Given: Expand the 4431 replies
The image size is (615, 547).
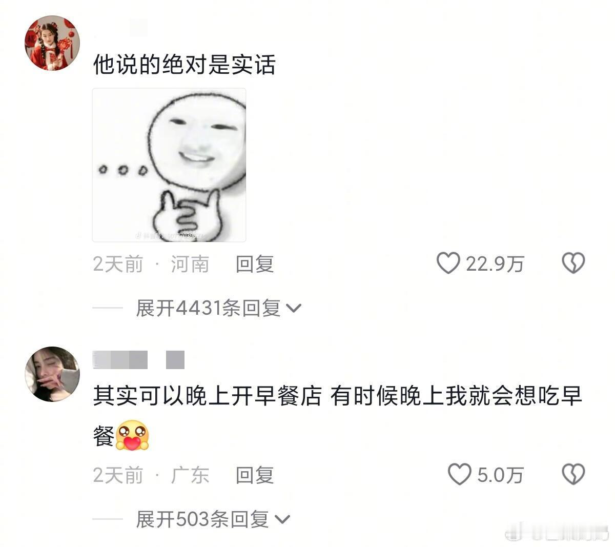Looking at the screenshot, I should coord(218,308).
